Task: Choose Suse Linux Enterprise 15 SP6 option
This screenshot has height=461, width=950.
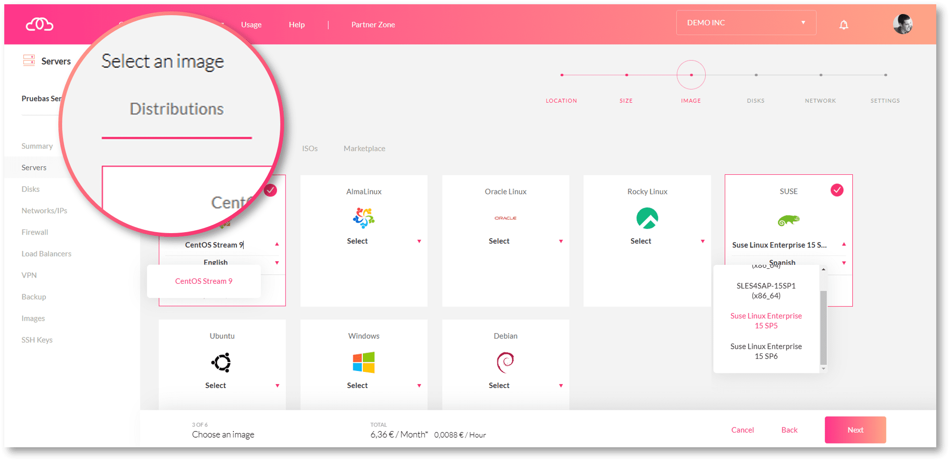Action: [x=766, y=351]
